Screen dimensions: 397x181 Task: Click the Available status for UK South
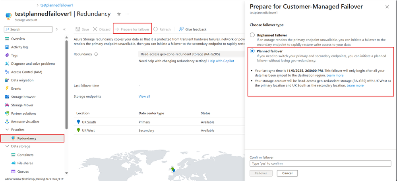click(x=207, y=122)
